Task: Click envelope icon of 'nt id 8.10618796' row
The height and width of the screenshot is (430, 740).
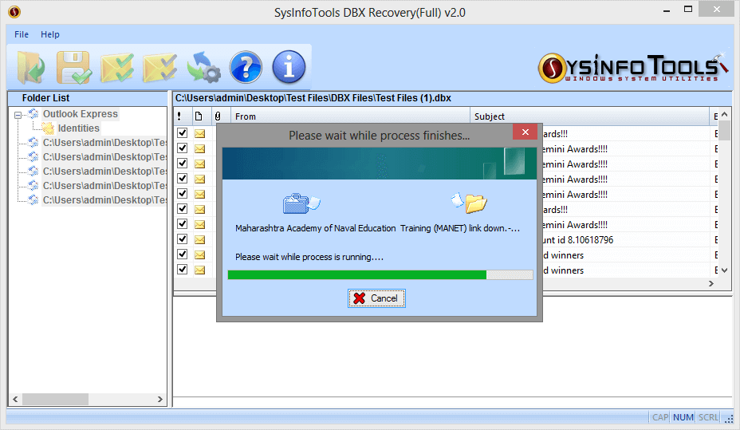Action: 200,240
